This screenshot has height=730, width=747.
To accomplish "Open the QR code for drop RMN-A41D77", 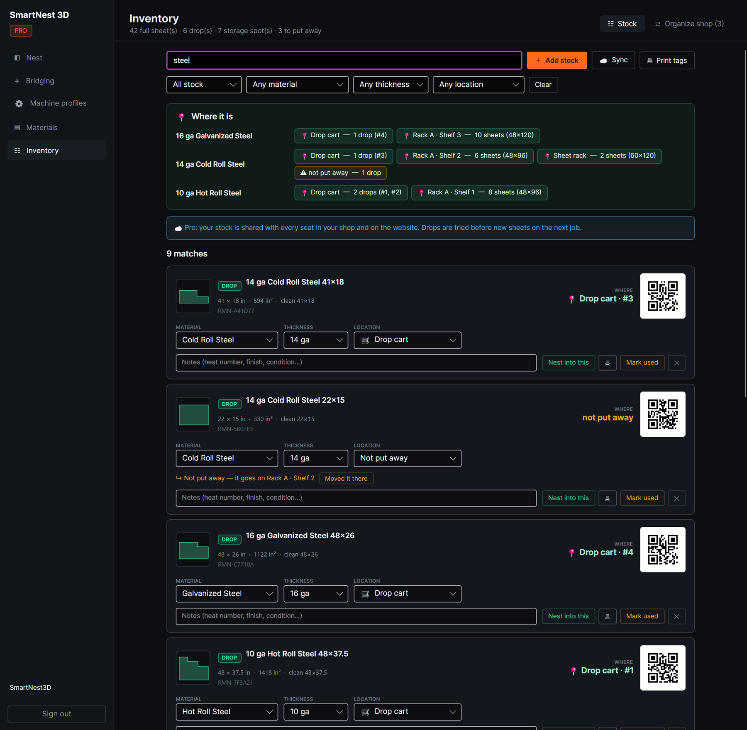I will click(663, 296).
